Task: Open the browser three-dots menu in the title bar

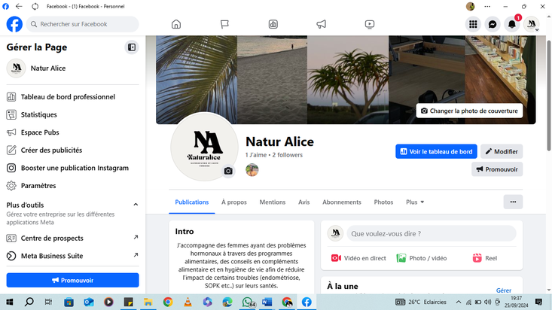Action: point(487,6)
